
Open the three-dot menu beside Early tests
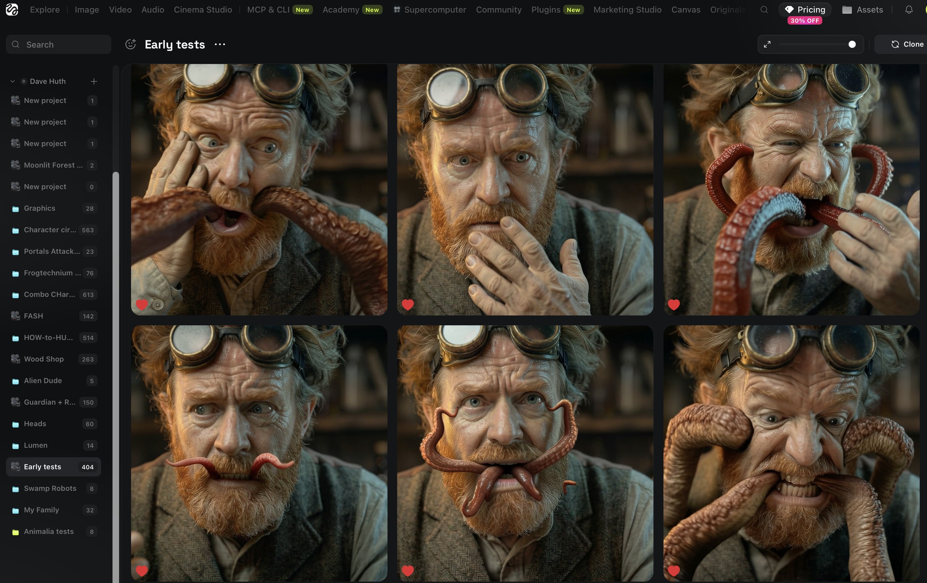click(x=220, y=44)
